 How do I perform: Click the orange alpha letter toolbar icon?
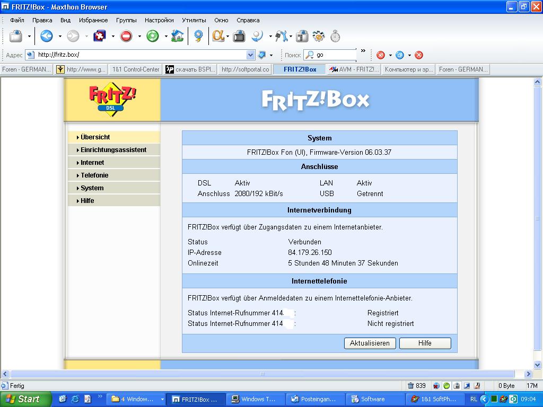point(218,36)
